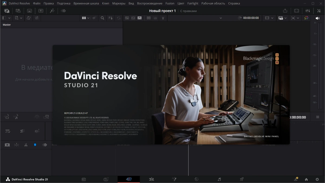Open the Файл menu
The image size is (325, 183).
click(37, 4)
